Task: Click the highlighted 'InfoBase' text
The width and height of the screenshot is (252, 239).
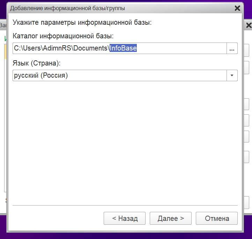Action: 123,48
